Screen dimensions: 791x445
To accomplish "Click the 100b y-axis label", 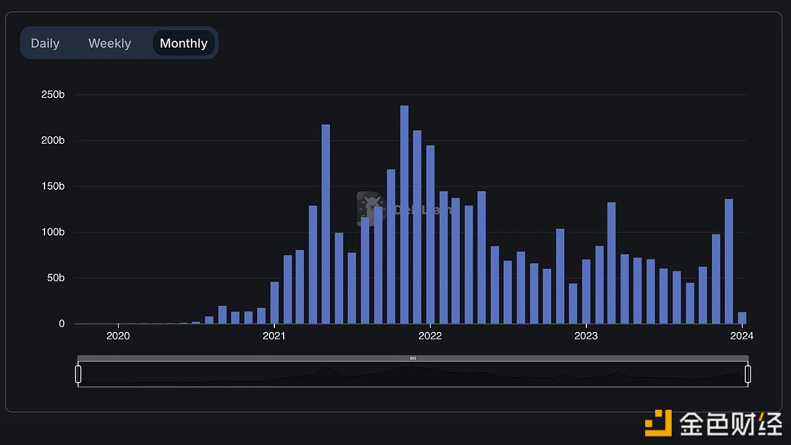I will (x=53, y=232).
